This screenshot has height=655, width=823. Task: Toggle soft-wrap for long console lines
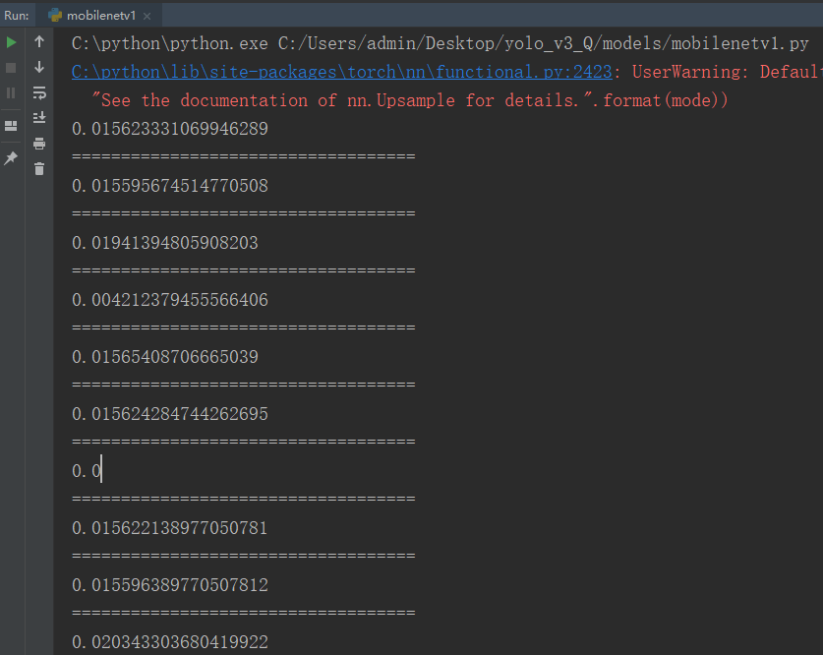[38, 90]
